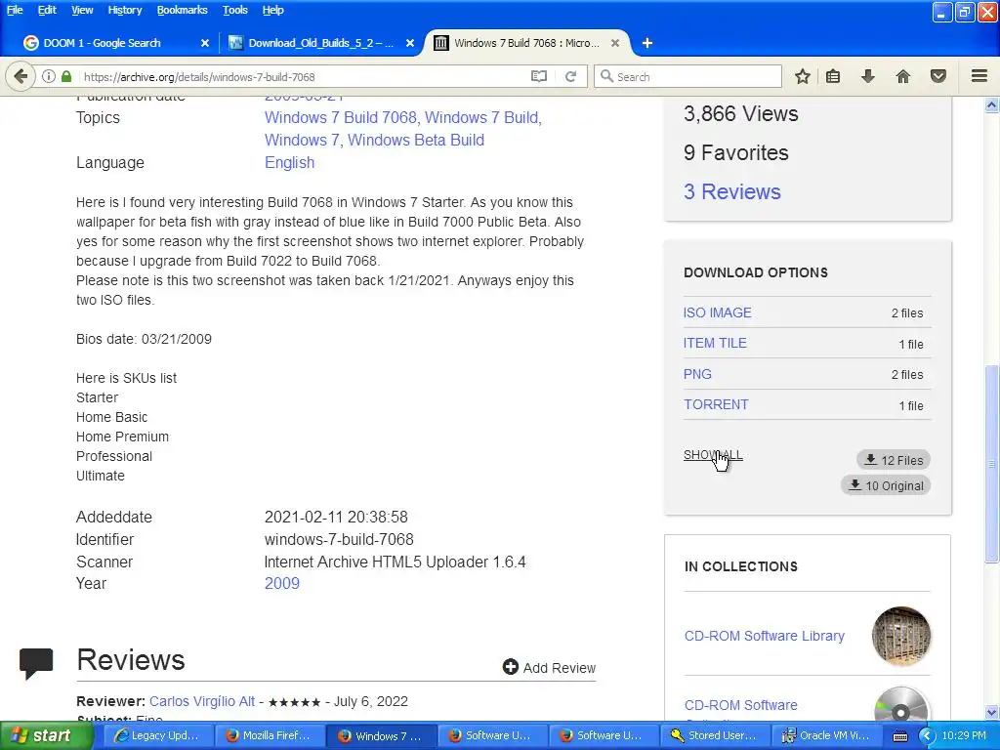Show bookmarks list icon in toolbar

coord(833,76)
